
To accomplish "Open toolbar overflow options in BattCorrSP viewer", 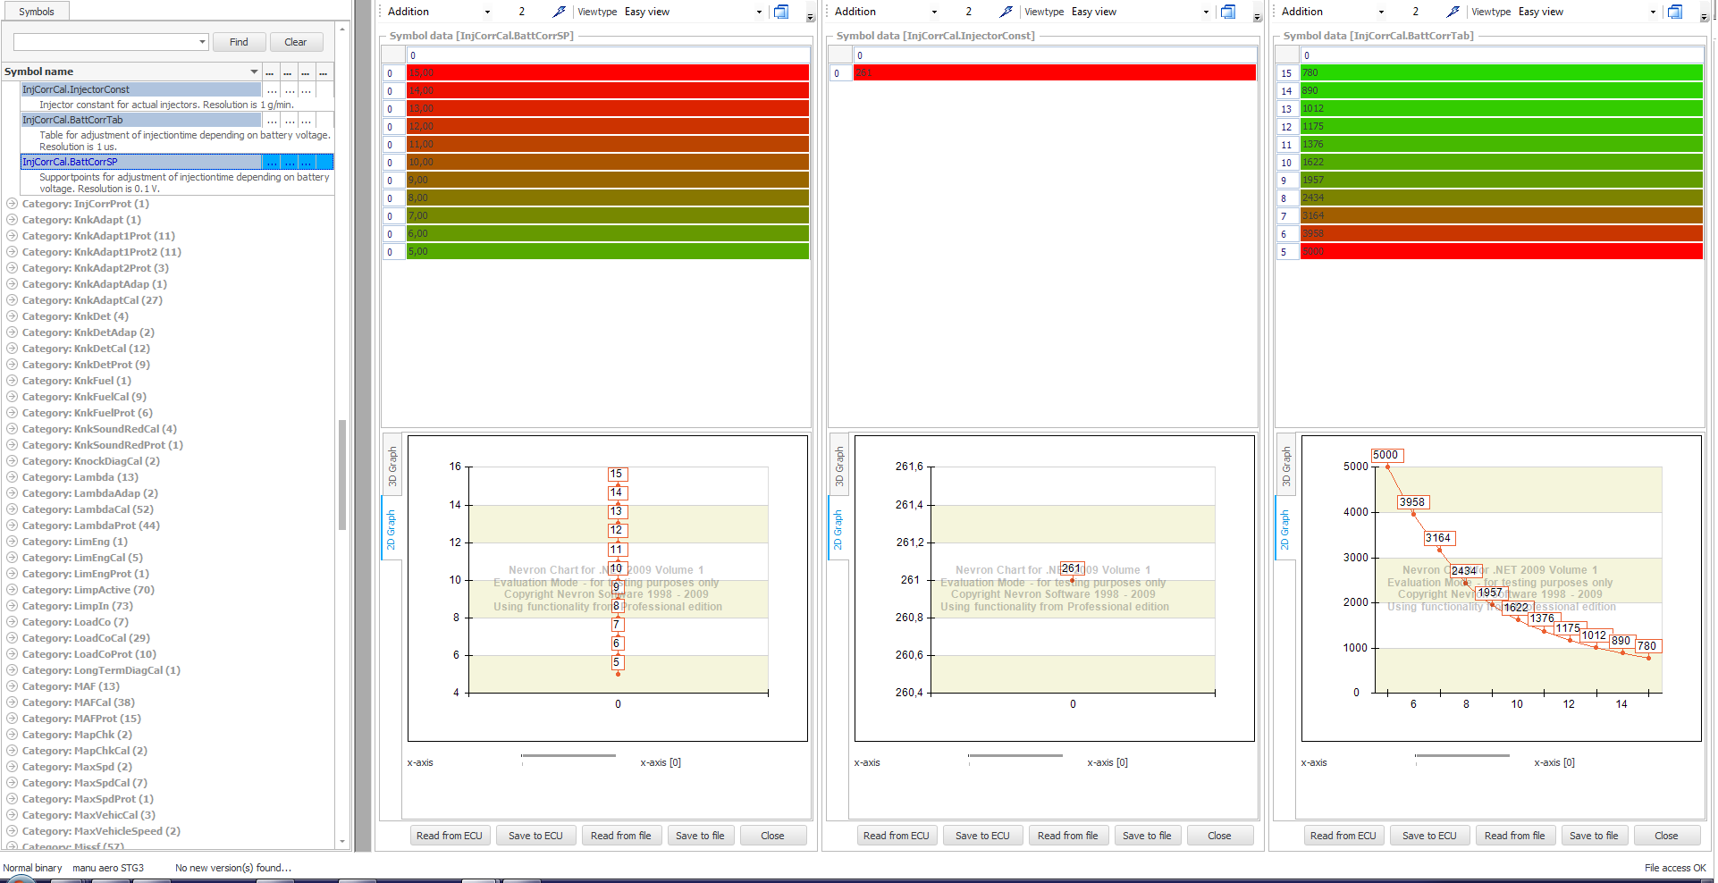I will [811, 16].
